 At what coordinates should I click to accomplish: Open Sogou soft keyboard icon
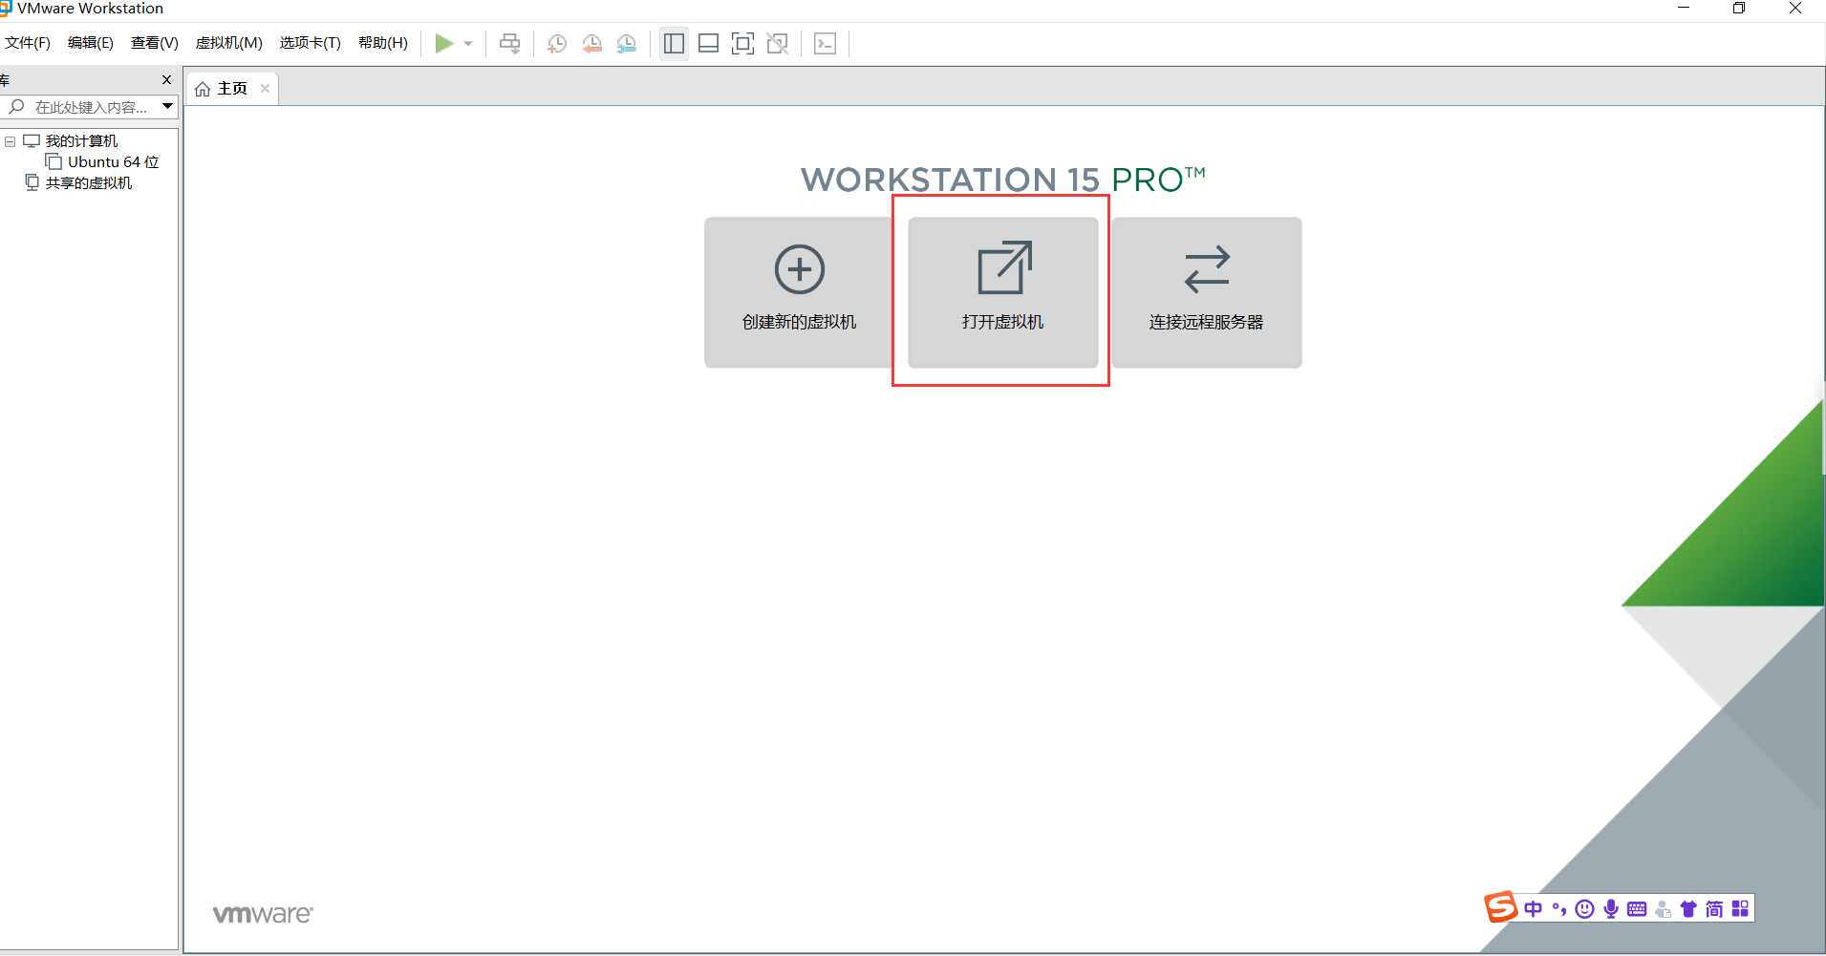tap(1637, 909)
